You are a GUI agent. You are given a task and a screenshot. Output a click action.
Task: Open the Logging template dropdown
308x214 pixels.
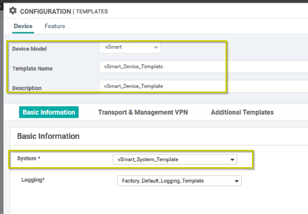click(x=179, y=181)
